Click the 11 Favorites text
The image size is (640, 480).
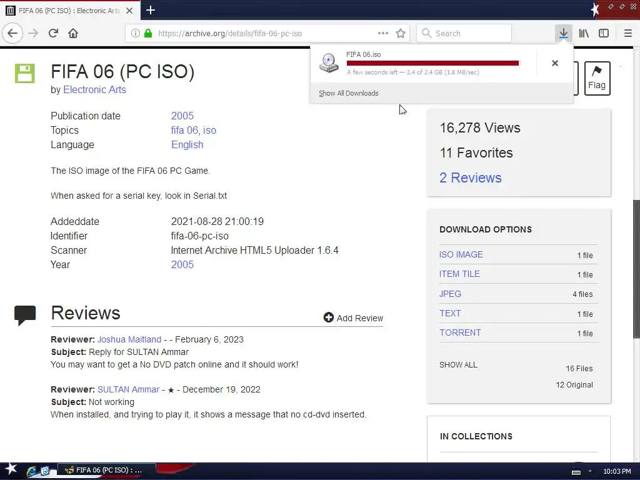pos(476,152)
